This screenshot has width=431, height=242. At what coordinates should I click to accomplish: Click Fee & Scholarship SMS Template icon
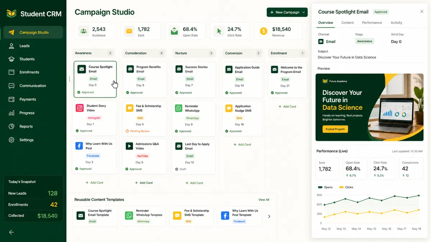coord(177,215)
